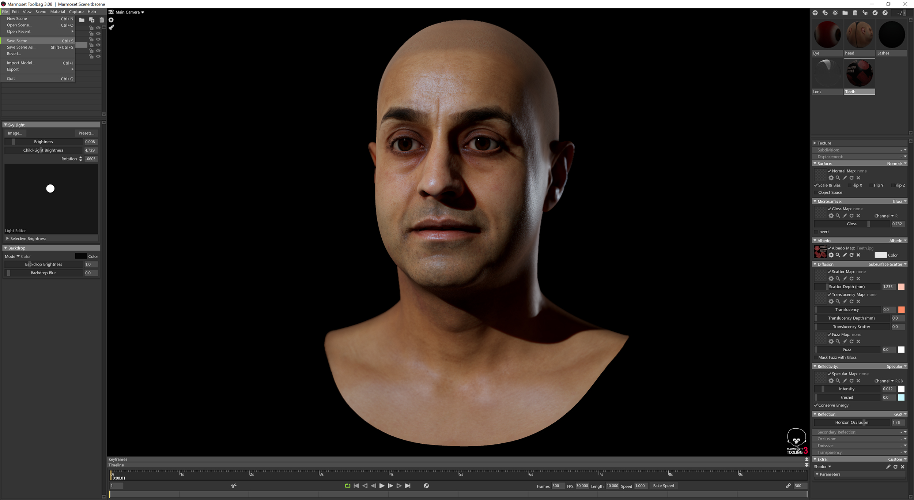Viewport: 914px width, 500px height.
Task: Open the Capture menu
Action: click(x=76, y=11)
